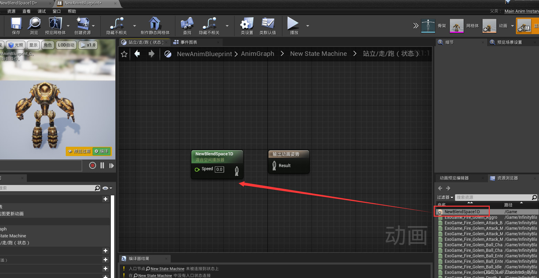This screenshot has width=539, height=278.
Task: Toggle the eye view options in left panel
Action: [107, 188]
